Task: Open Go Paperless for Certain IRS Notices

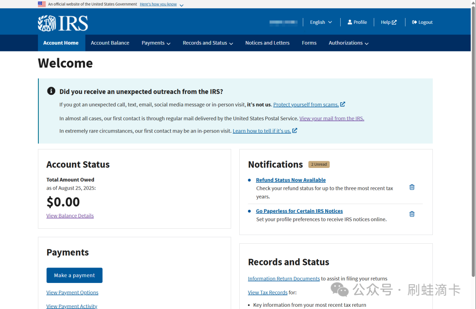Action: click(299, 211)
